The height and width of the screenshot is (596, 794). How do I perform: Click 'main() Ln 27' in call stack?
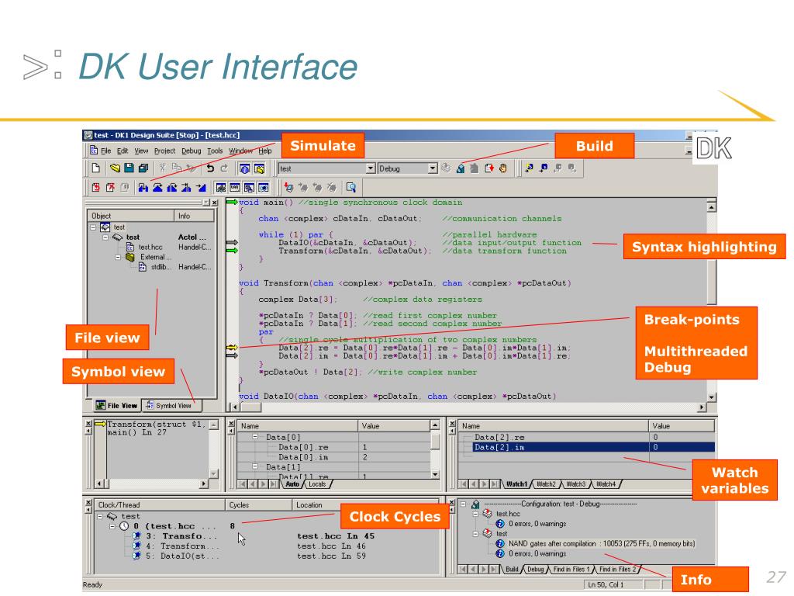coord(136,432)
